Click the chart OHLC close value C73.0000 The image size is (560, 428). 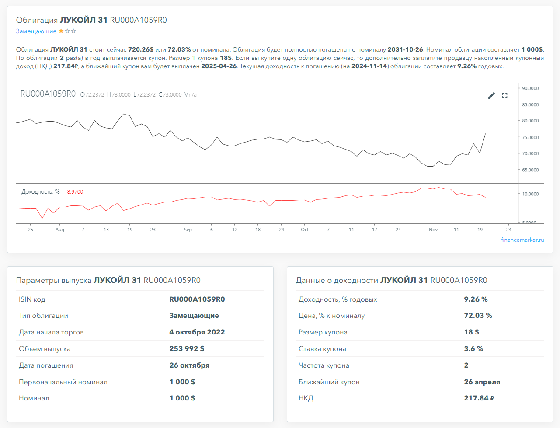170,95
